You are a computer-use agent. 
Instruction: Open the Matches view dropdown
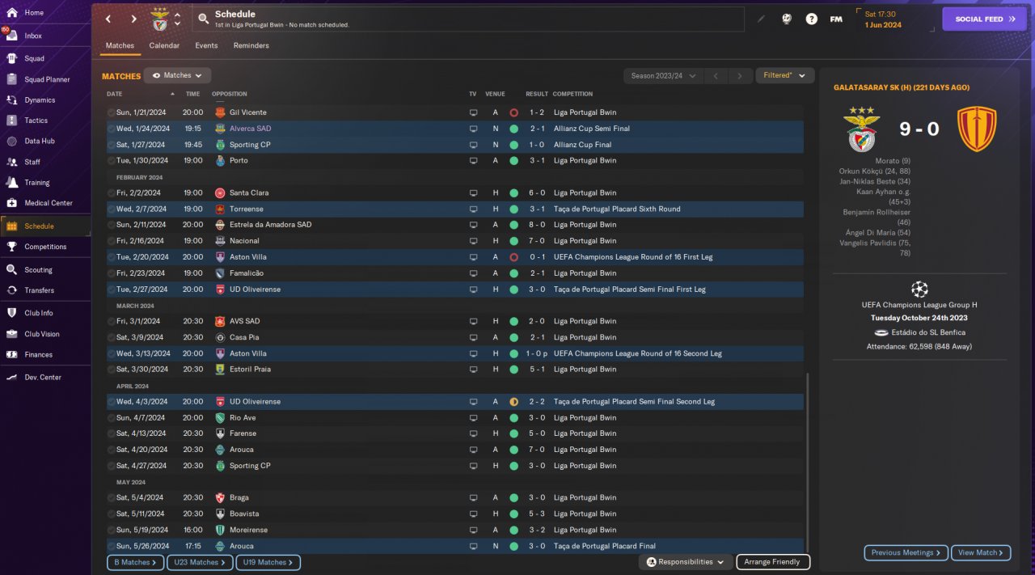177,75
